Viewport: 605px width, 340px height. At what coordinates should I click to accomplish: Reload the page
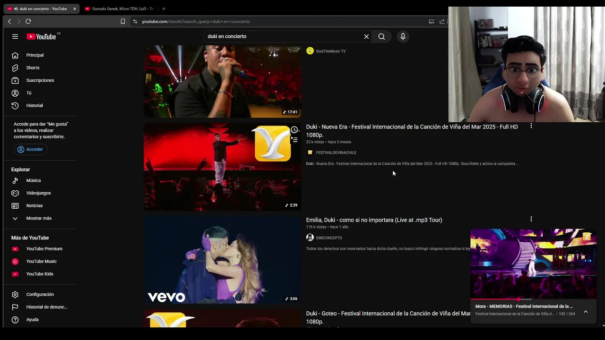28,21
